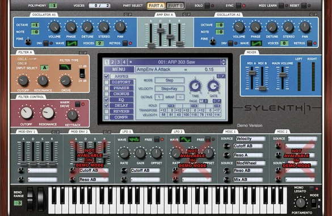Click the Reset button
Screen dimensions: 332x216
(x=304, y=6)
